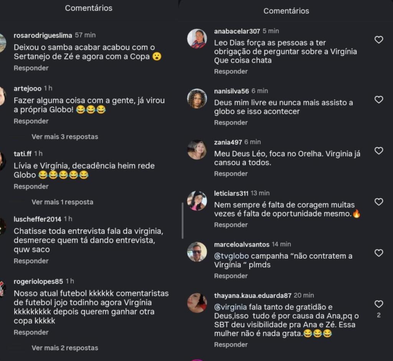Reply to rosarodrigueslima's comment
Viewport: 393px width, 361px height.
pos(31,68)
